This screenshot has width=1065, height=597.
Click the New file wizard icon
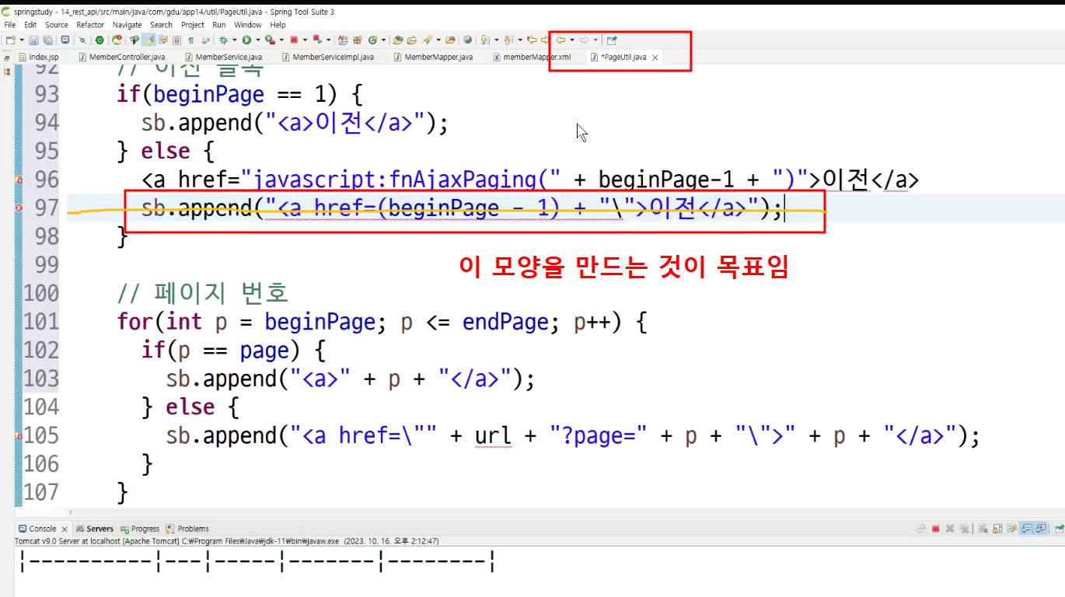click(10, 40)
